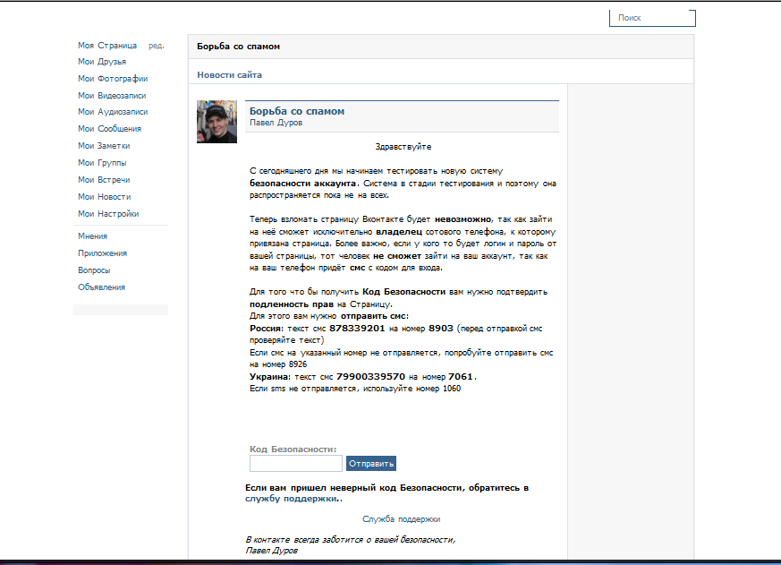Click the greeting Здравствуйте
Image resolution: width=781 pixels, height=565 pixels.
pos(403,147)
